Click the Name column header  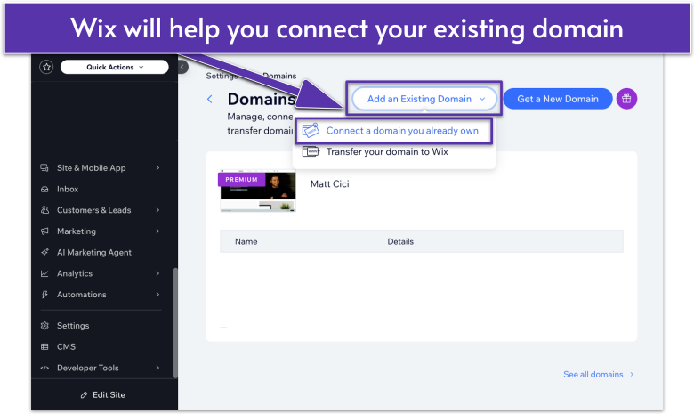(246, 241)
